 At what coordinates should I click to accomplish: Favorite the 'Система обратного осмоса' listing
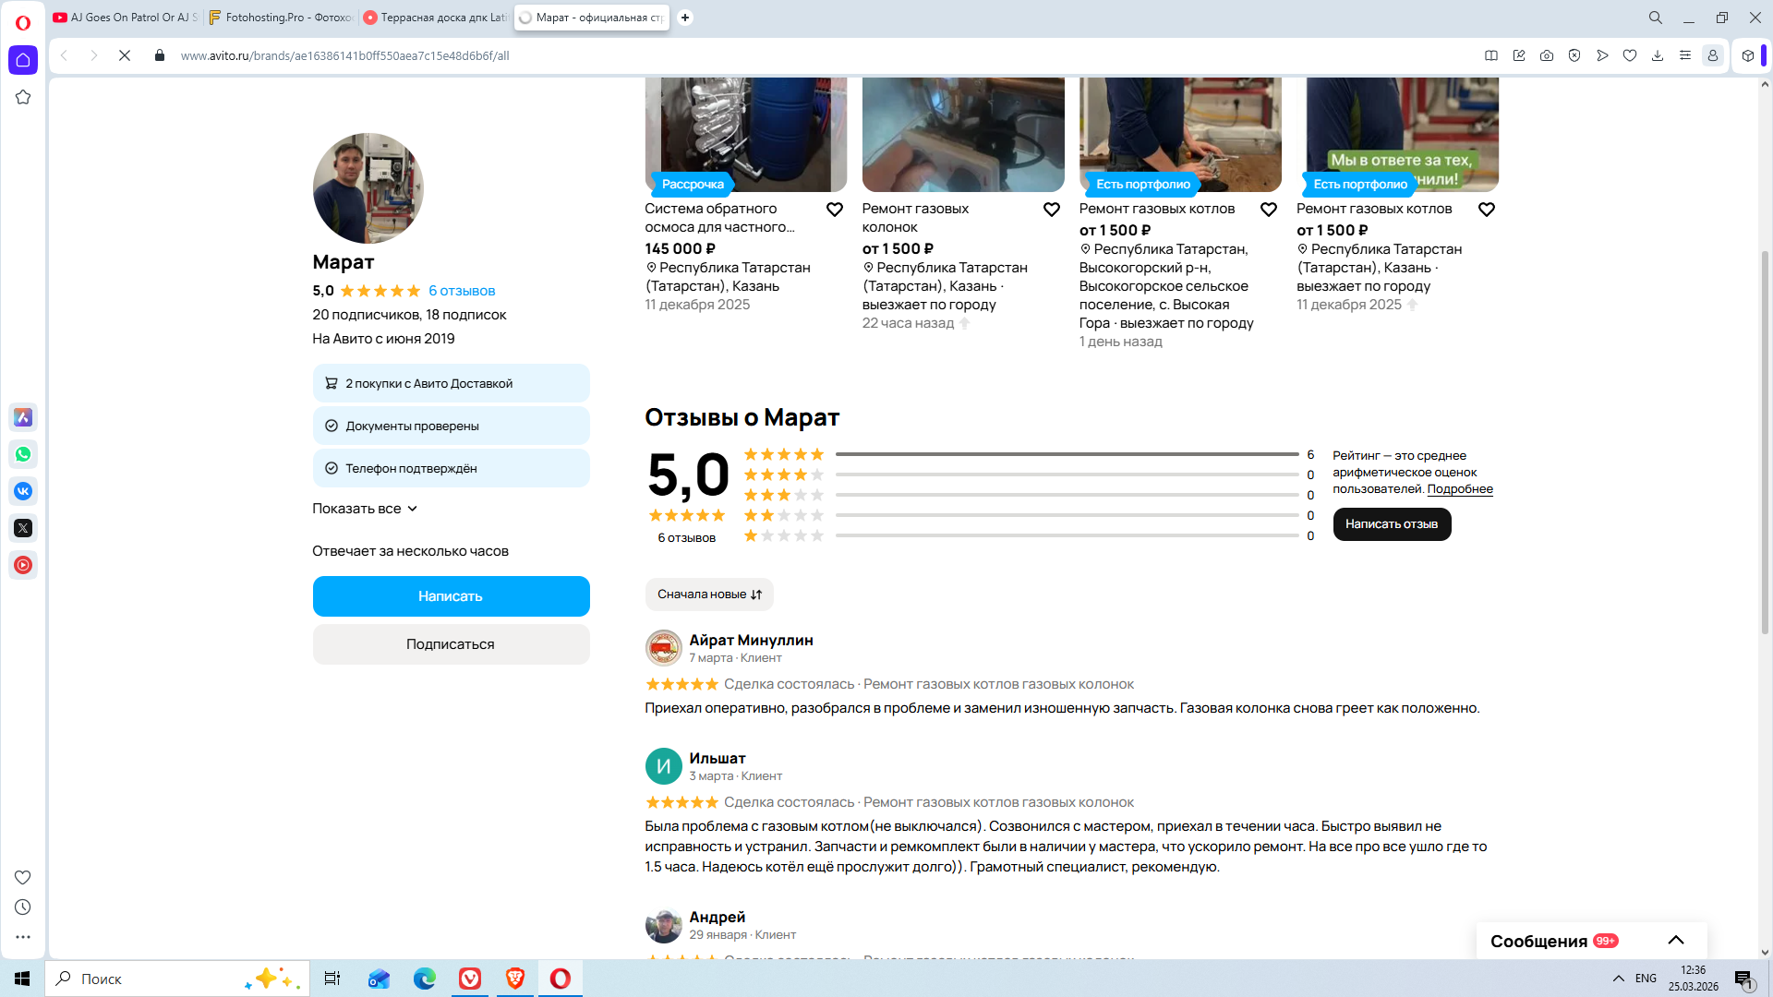[x=835, y=210]
